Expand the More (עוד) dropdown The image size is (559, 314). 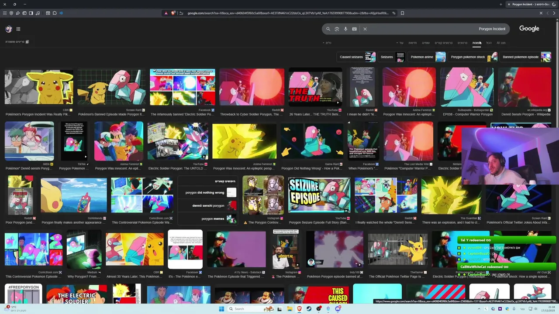(400, 43)
